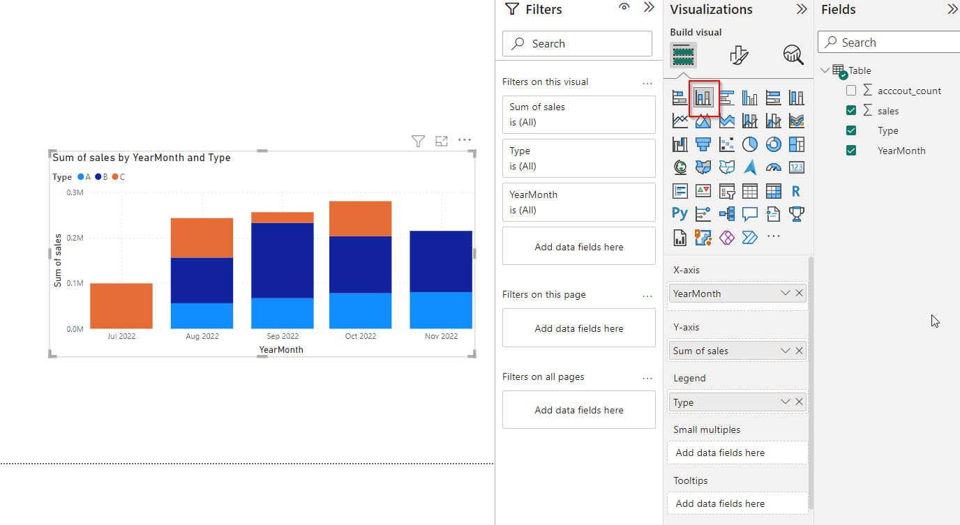Choose the clustered column chart visual
Image resolution: width=960 pixels, height=525 pixels.
[x=750, y=98]
